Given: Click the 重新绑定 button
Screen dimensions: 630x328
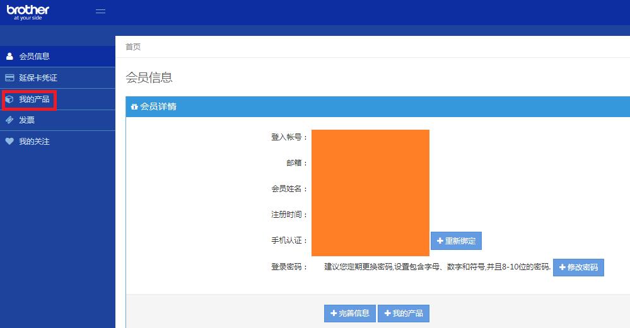Looking at the screenshot, I should tap(456, 240).
